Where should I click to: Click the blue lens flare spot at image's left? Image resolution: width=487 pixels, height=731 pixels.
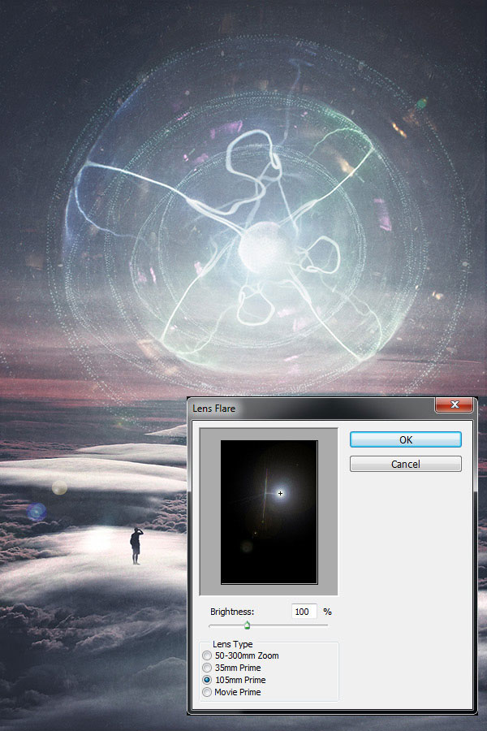[36, 511]
